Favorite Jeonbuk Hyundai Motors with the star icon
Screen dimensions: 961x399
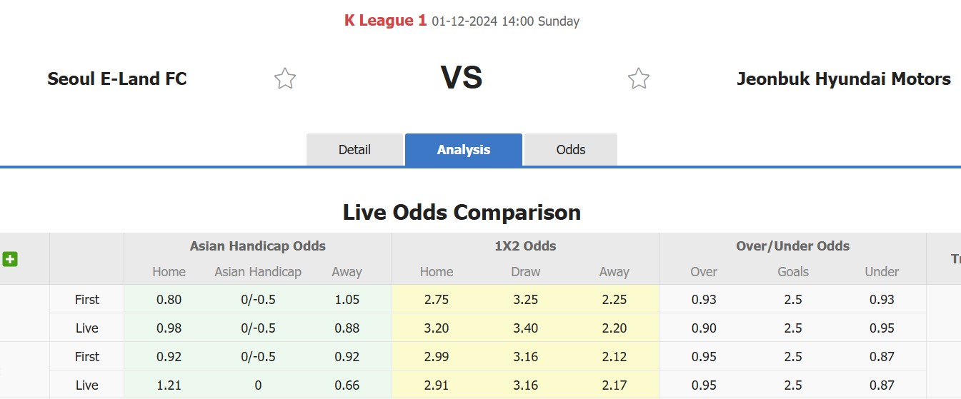tap(639, 79)
